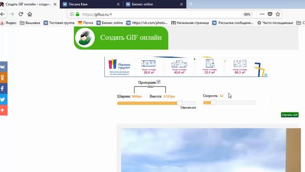Open new tab with plus button

[x=191, y=4]
